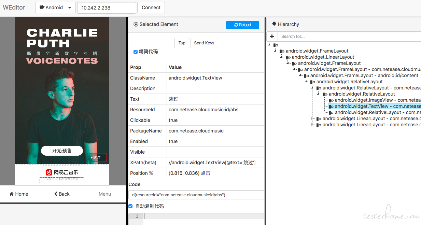Toggle the 精简代码 checkbox
Image resolution: width=421 pixels, height=225 pixels.
(x=136, y=52)
